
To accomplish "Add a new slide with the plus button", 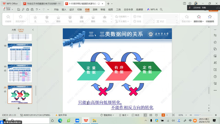I will [x=19, y=108].
